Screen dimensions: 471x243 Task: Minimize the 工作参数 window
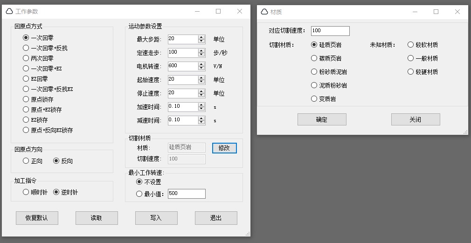tap(197, 11)
